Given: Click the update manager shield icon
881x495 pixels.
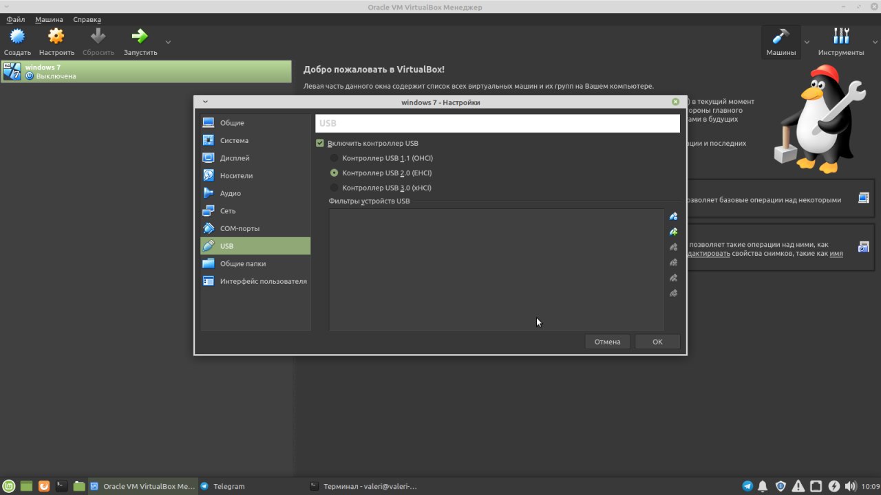Looking at the screenshot, I should [x=781, y=486].
